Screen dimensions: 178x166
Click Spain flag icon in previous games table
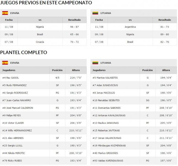pos(5,13)
